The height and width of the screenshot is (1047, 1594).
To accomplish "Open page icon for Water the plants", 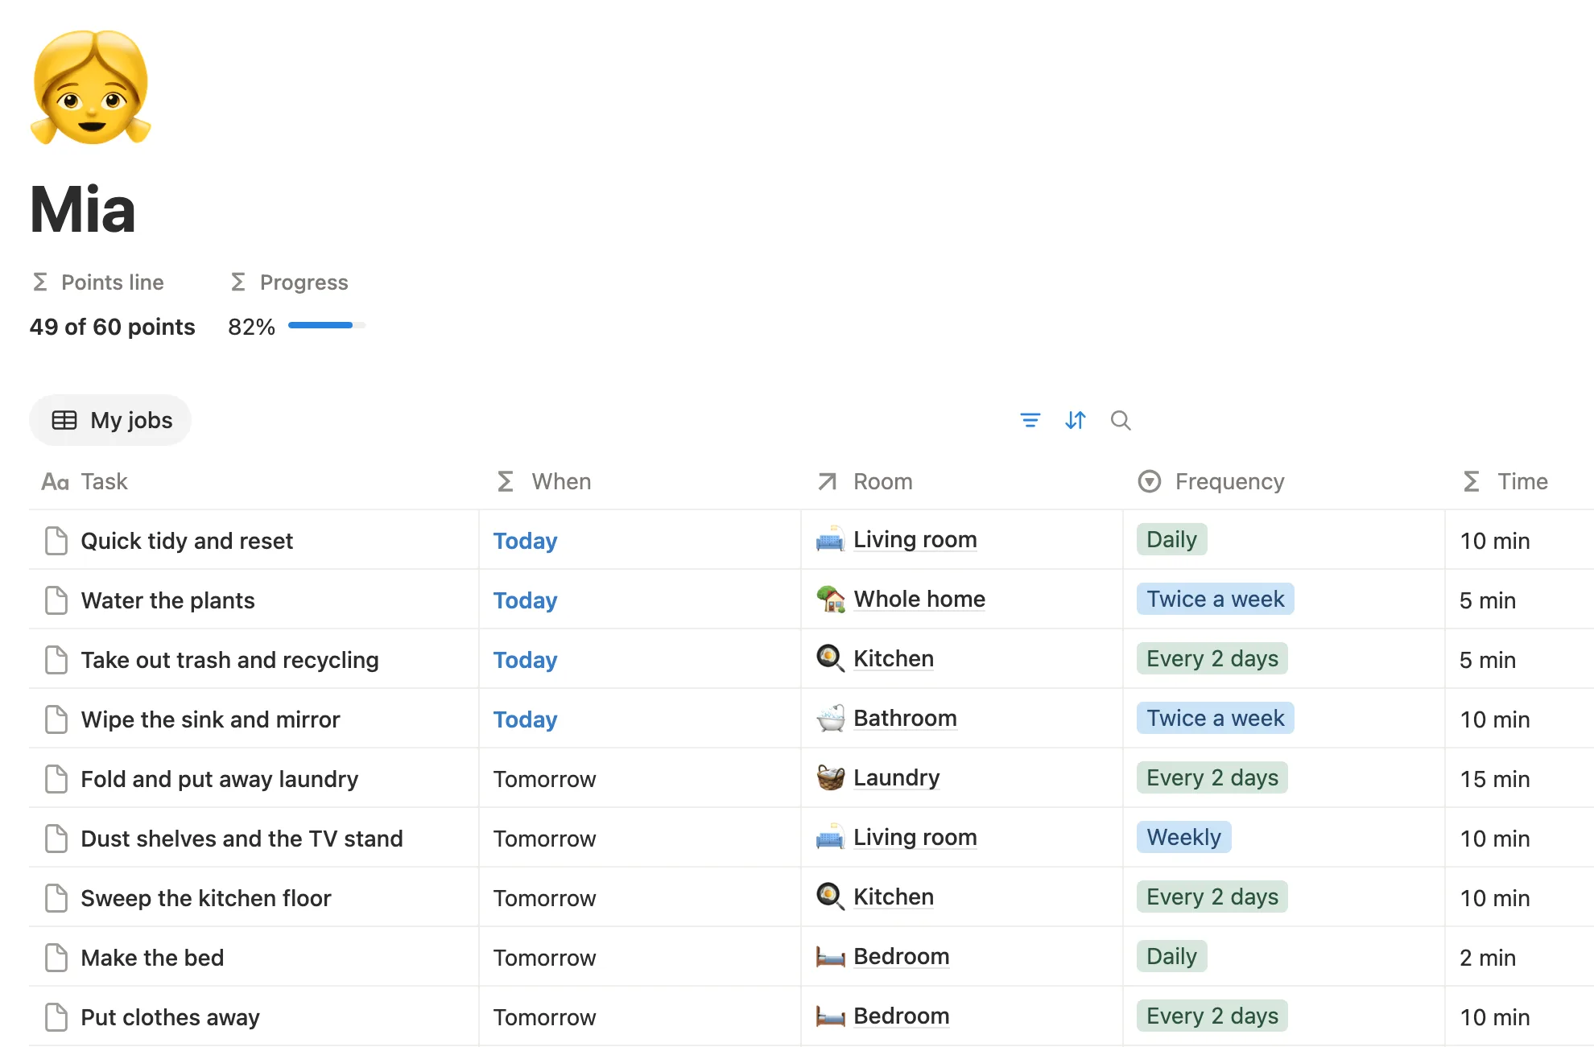I will click(x=56, y=600).
